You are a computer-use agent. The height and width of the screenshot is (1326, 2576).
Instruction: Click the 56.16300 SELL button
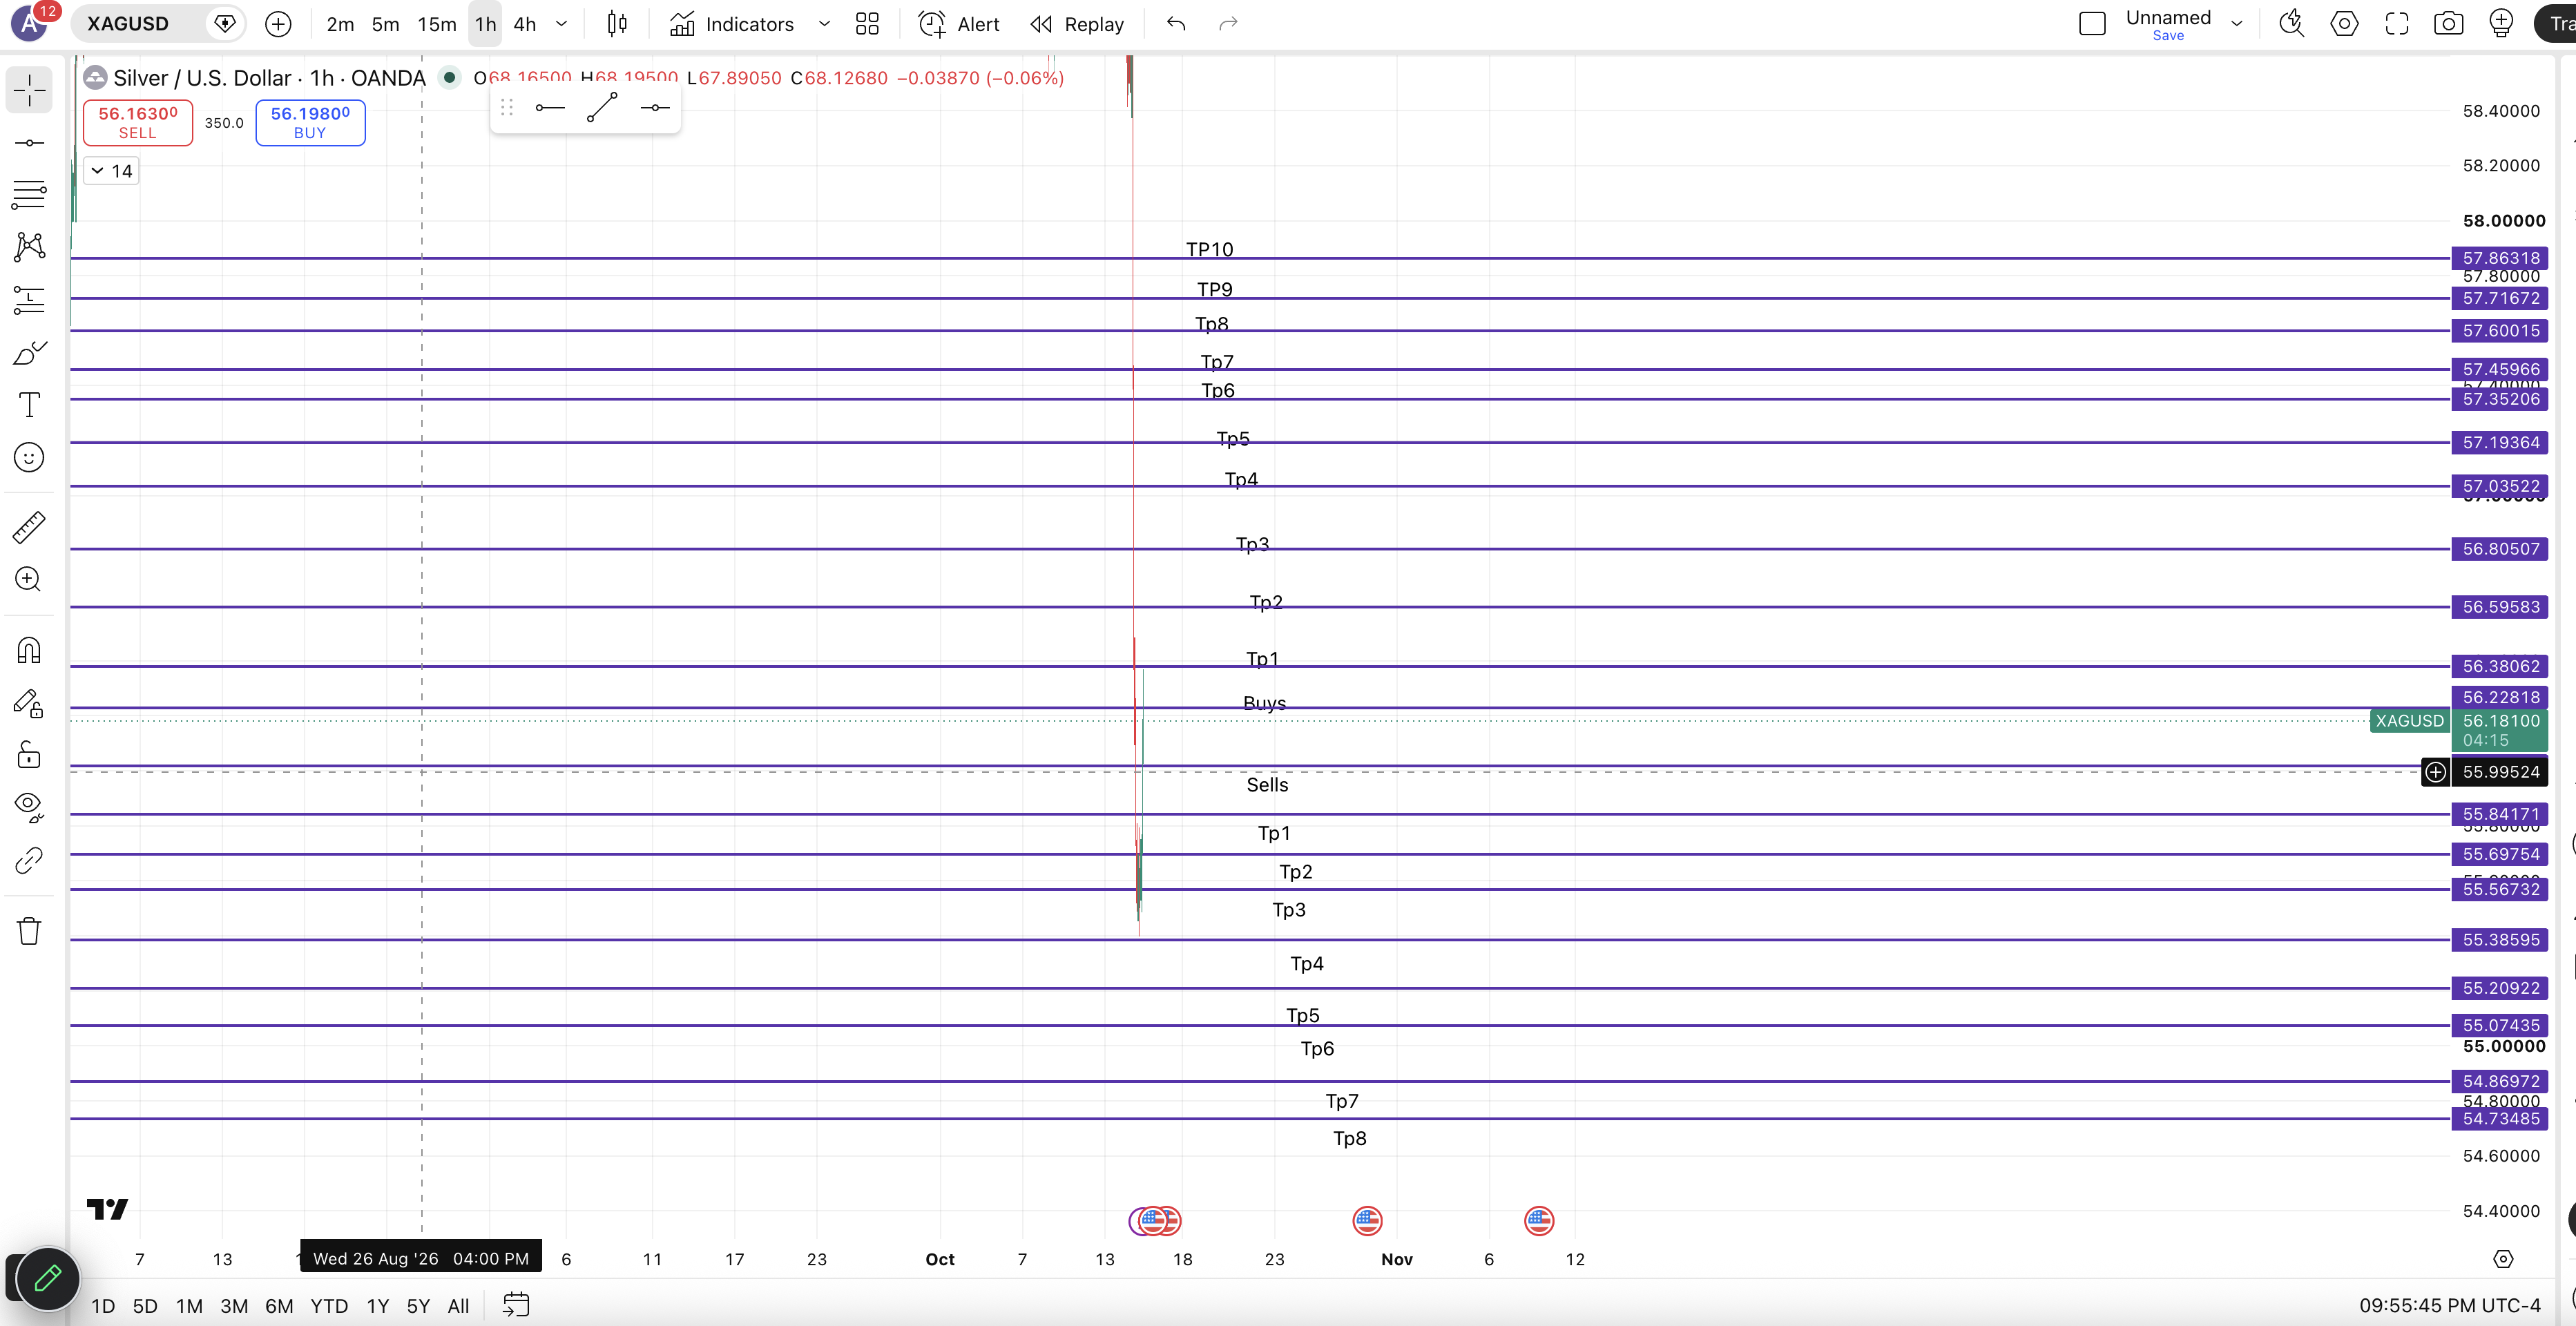(138, 122)
